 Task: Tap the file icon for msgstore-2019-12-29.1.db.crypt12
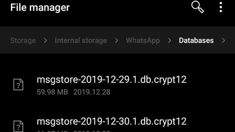click(x=18, y=85)
